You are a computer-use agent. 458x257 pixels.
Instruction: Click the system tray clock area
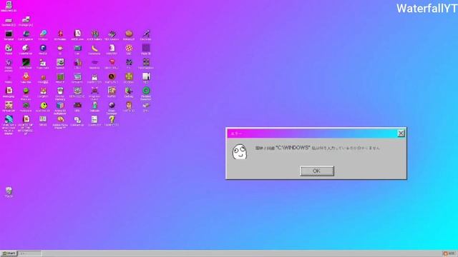point(450,253)
